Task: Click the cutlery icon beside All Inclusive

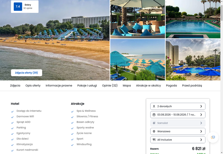Action: tap(154, 140)
